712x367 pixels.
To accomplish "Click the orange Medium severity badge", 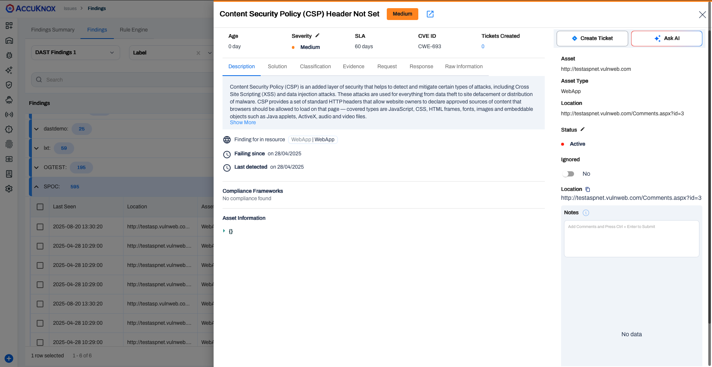I will coord(402,14).
